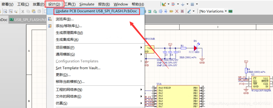The height and width of the screenshot is (108, 273).
Task: Open grids dropdown arrow
Action: tap(197, 4)
